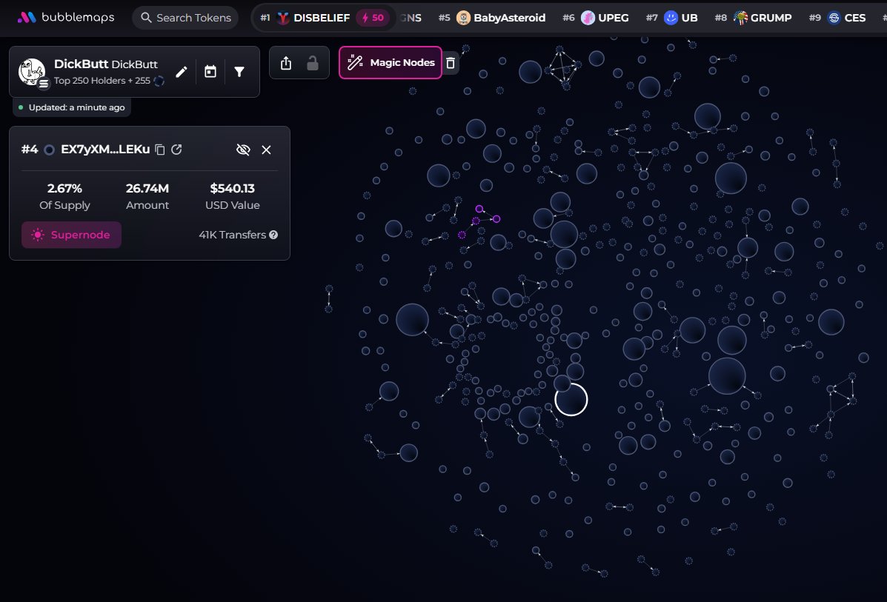Click the Search Tokens field
Image resolution: width=887 pixels, height=602 pixels.
pos(185,18)
